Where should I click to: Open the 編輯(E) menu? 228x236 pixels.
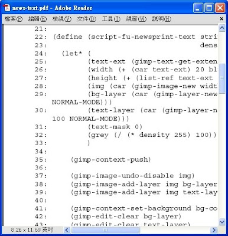(37, 19)
